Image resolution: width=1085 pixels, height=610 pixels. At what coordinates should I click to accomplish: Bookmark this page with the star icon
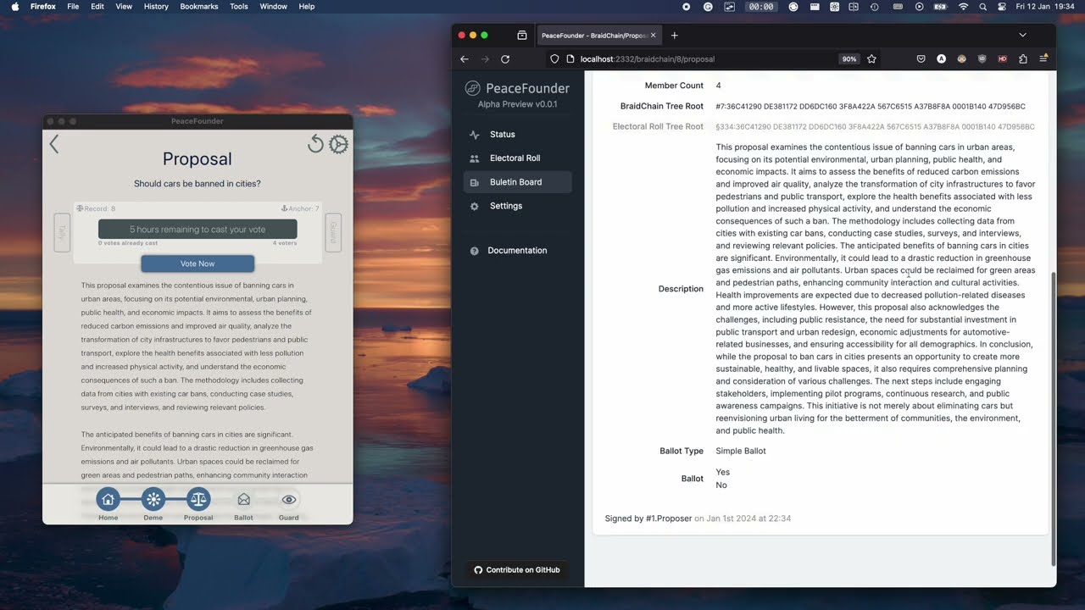(871, 59)
